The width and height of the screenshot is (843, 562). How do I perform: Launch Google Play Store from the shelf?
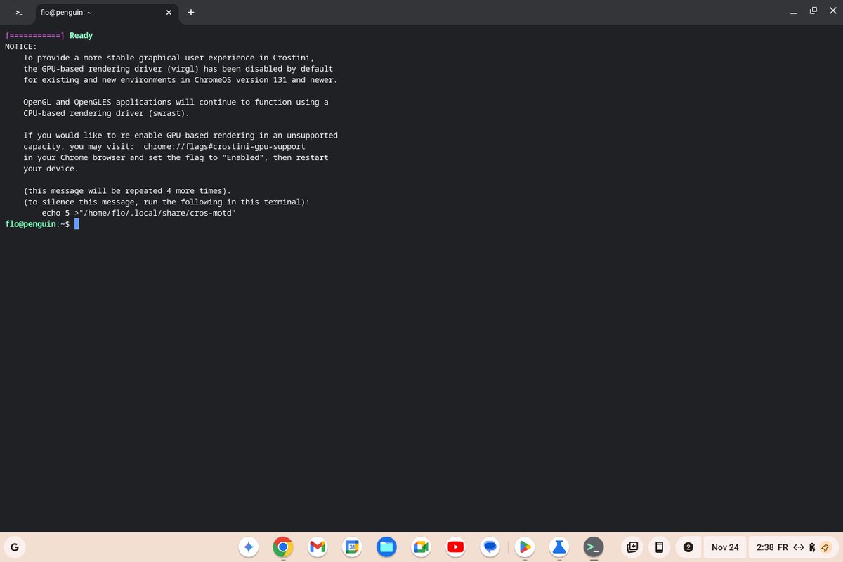click(524, 547)
